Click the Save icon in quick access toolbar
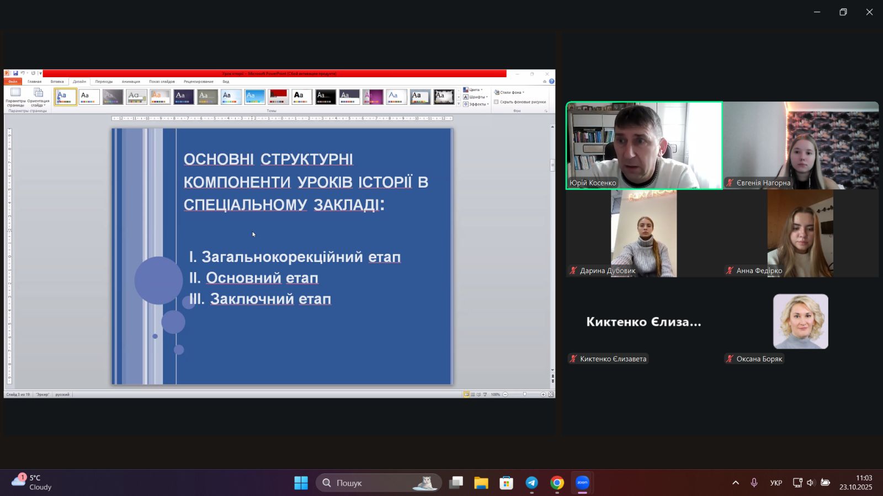This screenshot has width=883, height=496. click(x=15, y=73)
